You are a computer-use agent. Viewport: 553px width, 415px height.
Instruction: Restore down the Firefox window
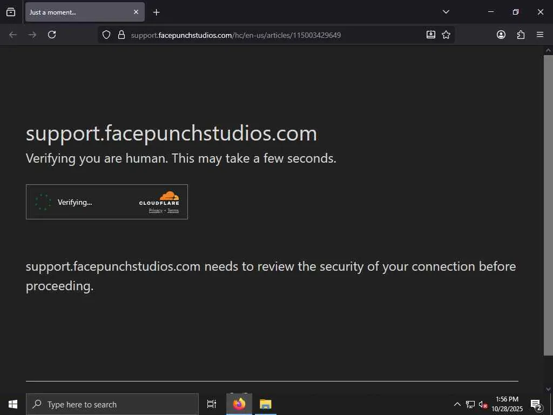tap(515, 12)
